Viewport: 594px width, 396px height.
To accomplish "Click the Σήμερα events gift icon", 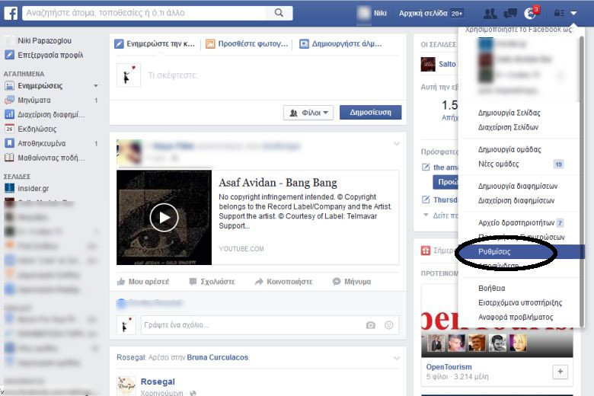I will point(426,251).
